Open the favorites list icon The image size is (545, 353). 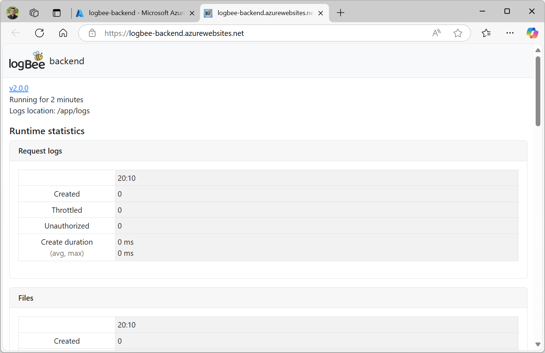pyautogui.click(x=487, y=33)
